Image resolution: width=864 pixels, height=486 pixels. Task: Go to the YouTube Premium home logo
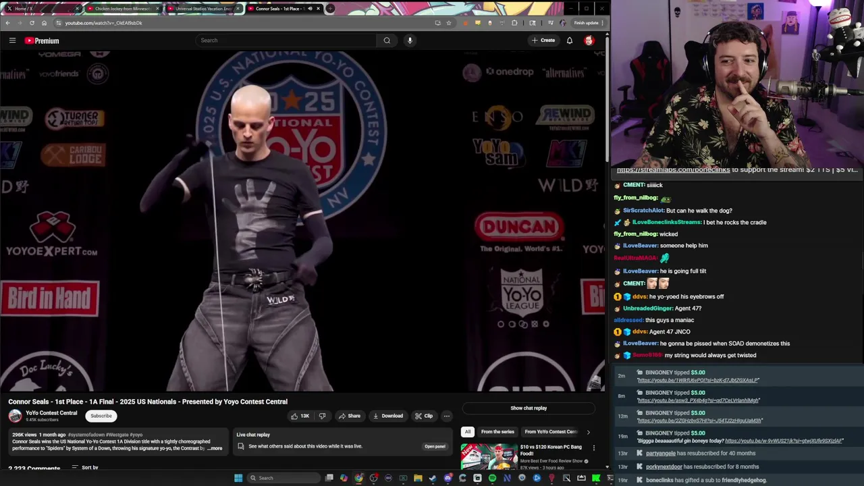(42, 40)
